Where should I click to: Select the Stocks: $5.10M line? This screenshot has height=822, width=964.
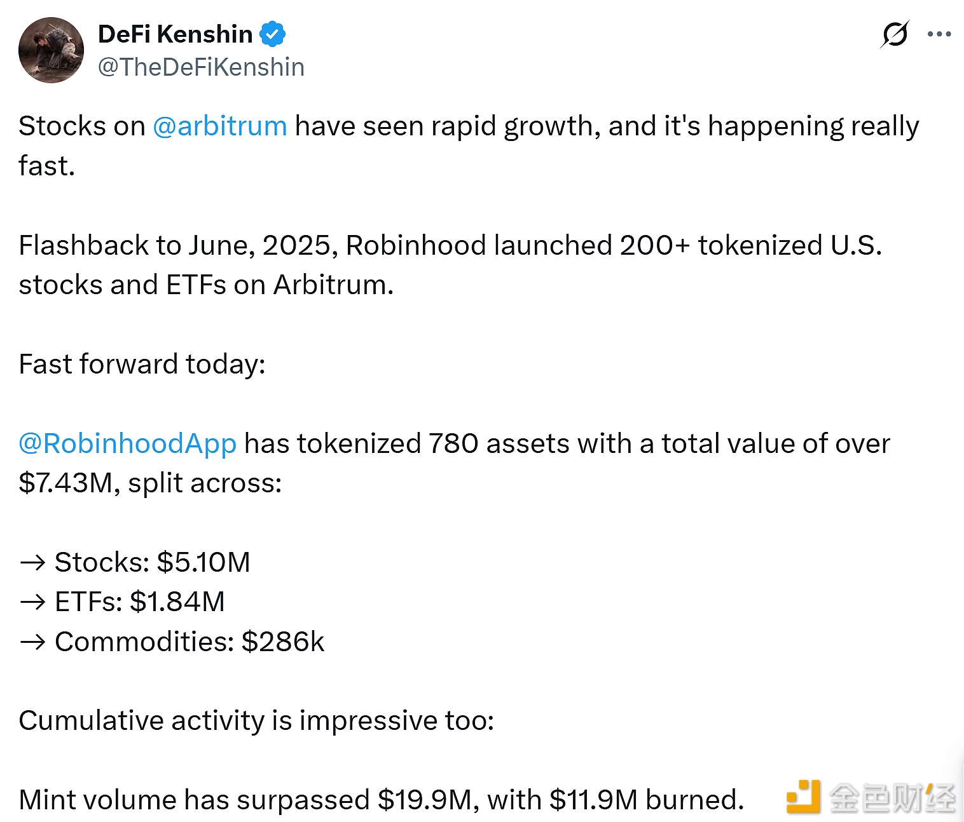(x=153, y=562)
